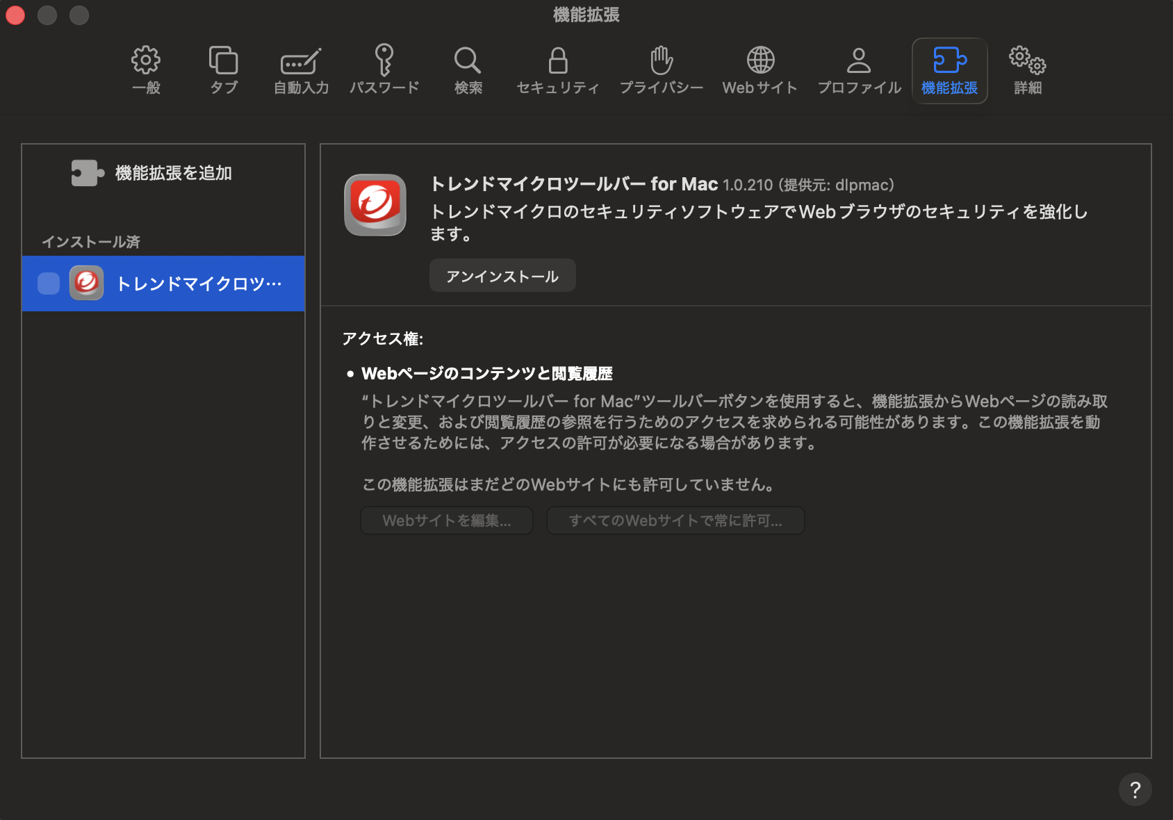This screenshot has height=820, width=1173.
Task: Click 機能拡張を追加 in the sidebar
Action: [152, 173]
